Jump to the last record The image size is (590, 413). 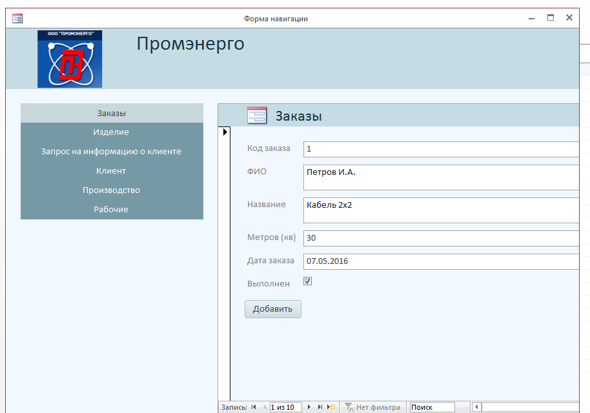tap(320, 407)
